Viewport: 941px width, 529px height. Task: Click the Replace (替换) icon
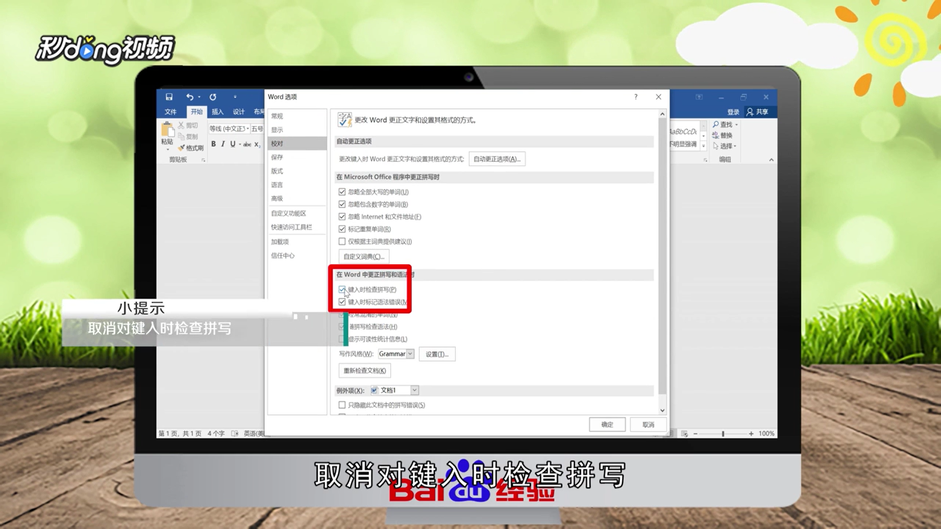716,135
